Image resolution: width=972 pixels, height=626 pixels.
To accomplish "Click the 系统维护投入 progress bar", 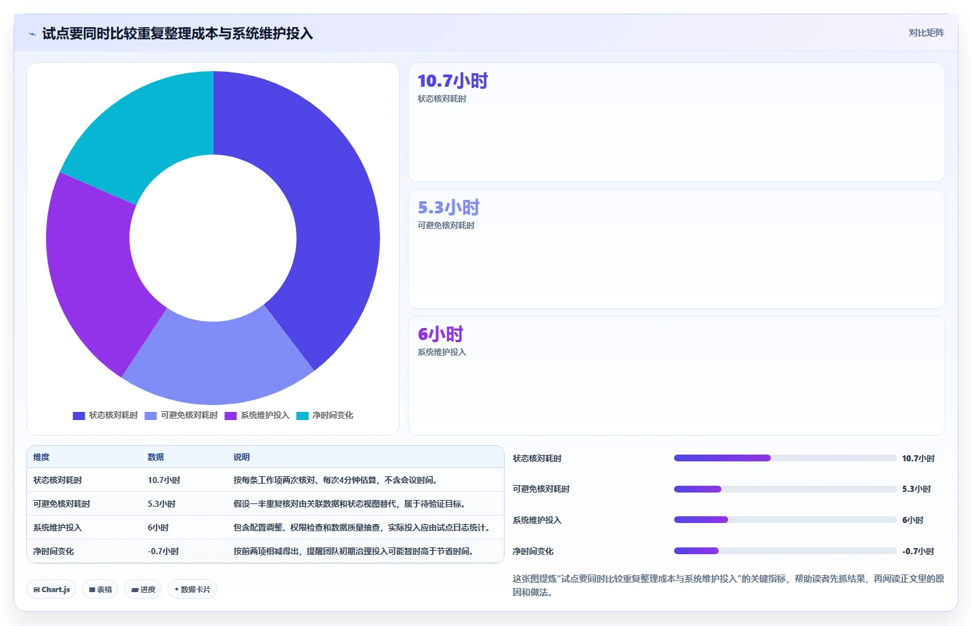I will pos(785,520).
